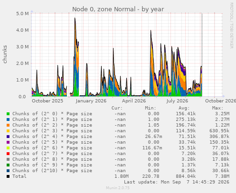The height and width of the screenshot is (193, 236).
Task: Click the max value '30.66k' for 2^10
Action: tap(221, 171)
